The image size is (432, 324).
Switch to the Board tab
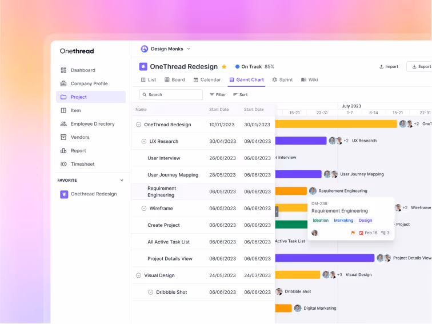click(174, 80)
